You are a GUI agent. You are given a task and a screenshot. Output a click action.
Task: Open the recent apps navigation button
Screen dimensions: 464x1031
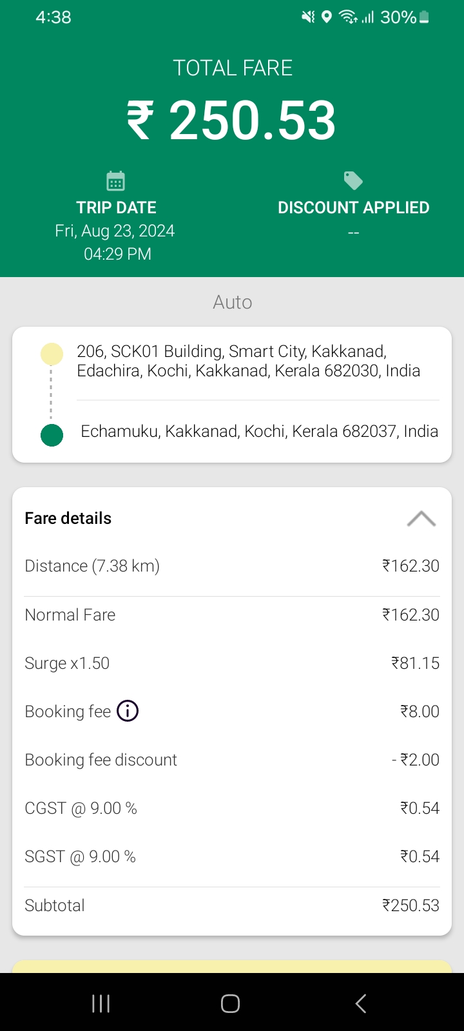point(101,1003)
